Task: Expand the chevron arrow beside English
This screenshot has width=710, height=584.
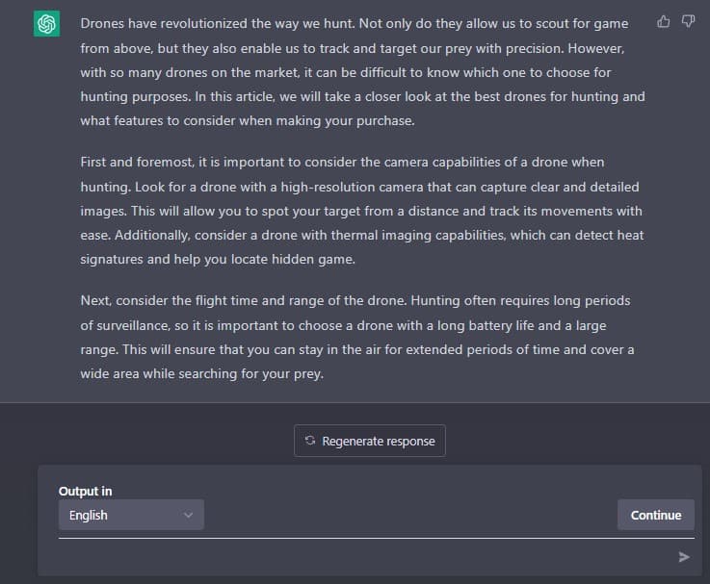Action: (189, 515)
